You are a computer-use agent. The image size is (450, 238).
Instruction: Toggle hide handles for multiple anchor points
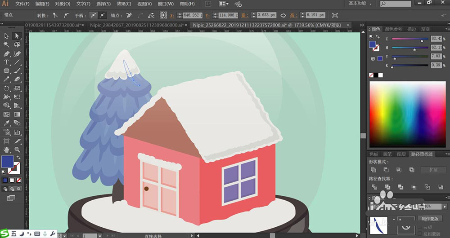pyautogui.click(x=103, y=15)
